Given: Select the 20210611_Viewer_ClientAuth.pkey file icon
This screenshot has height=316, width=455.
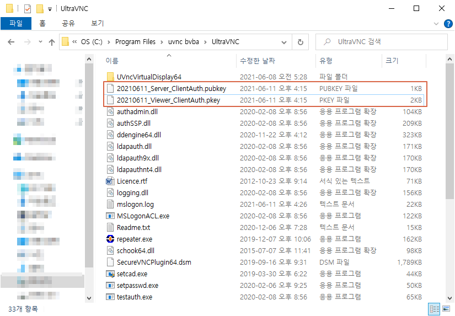Looking at the screenshot, I should click(110, 100).
